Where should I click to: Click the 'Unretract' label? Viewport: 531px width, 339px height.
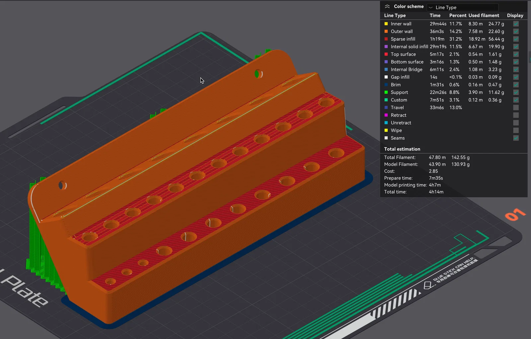point(401,123)
